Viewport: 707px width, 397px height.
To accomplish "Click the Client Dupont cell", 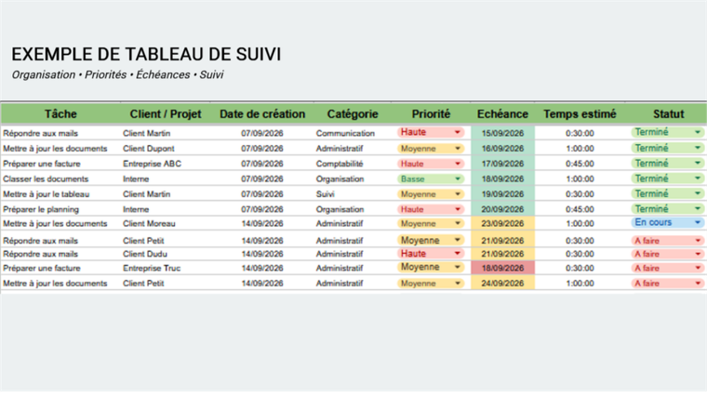I will [148, 149].
